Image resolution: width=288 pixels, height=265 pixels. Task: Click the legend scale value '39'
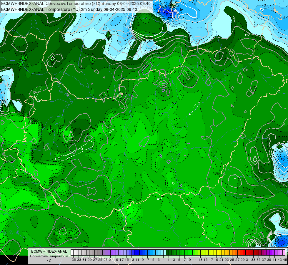pyautogui.click(x=269, y=260)
